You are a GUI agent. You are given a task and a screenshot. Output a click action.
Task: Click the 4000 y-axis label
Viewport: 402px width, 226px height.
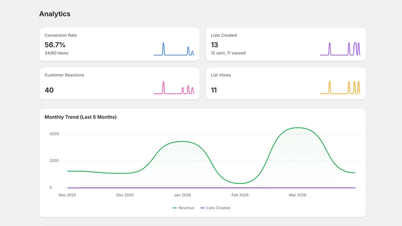point(54,134)
